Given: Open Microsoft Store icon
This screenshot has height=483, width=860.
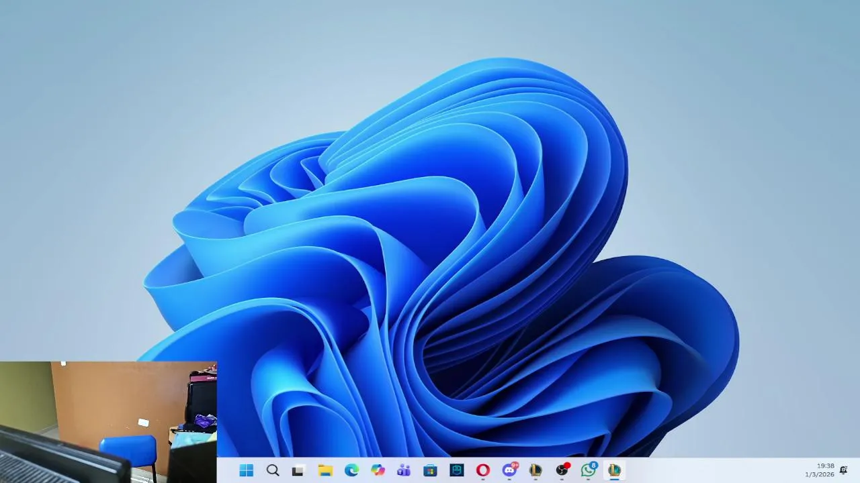Looking at the screenshot, I should tap(430, 470).
